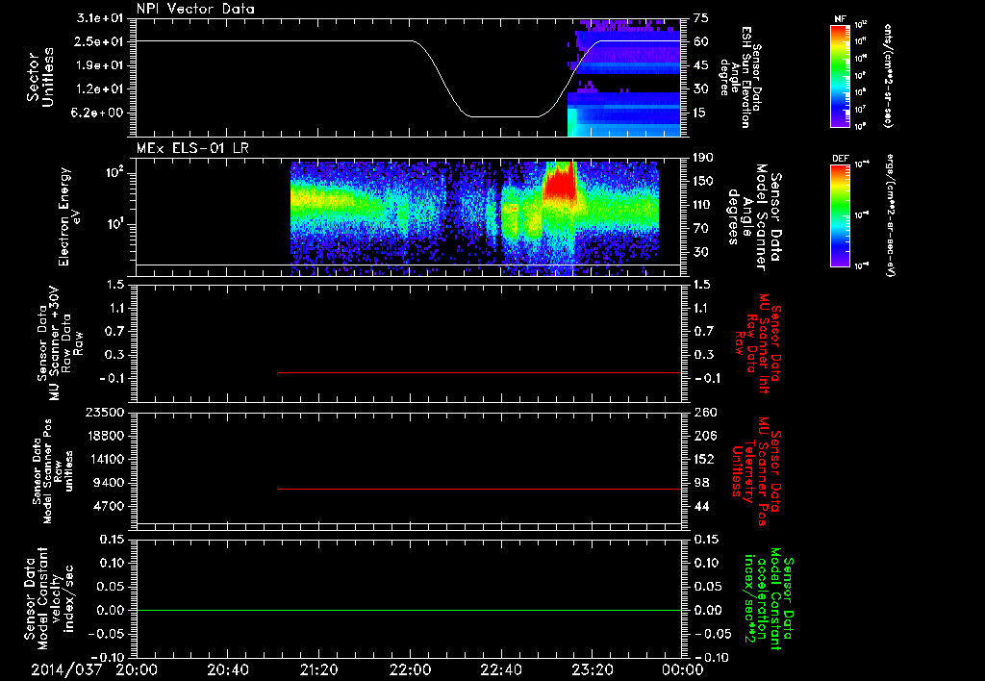
Task: Click the green 'Model Constant acceleration' title
Action: (x=770, y=598)
